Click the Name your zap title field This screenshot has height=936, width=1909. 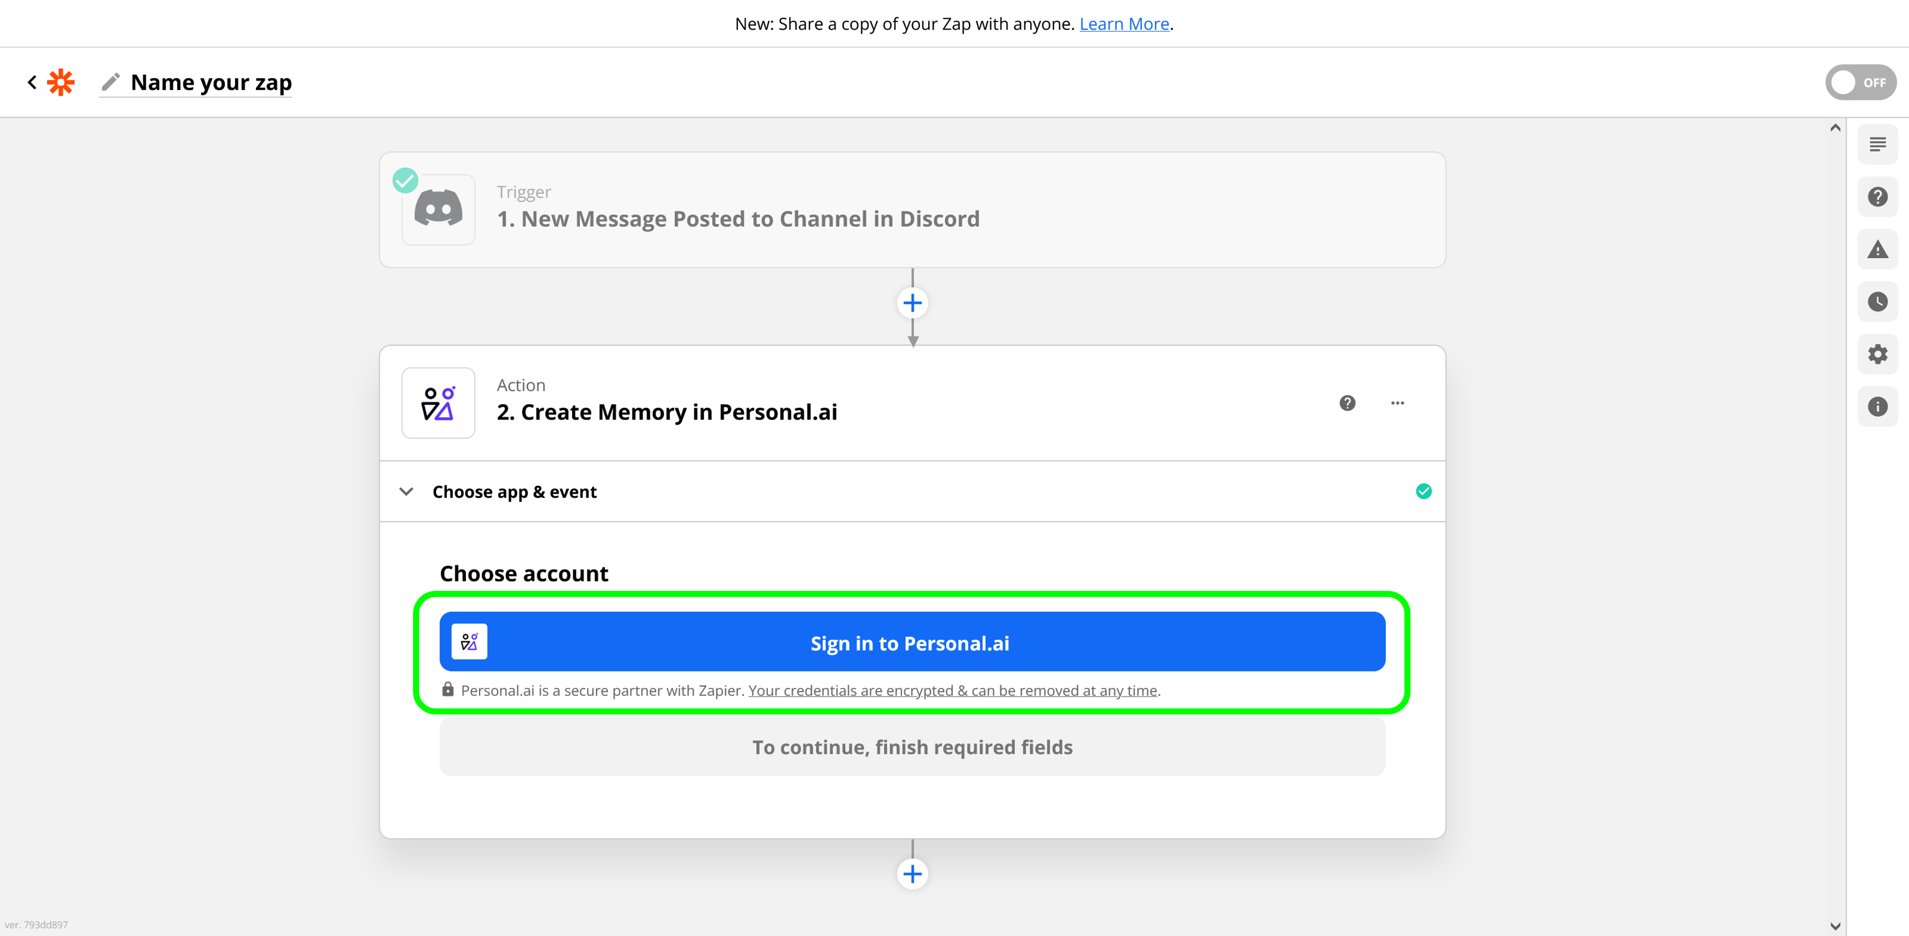[x=211, y=82]
